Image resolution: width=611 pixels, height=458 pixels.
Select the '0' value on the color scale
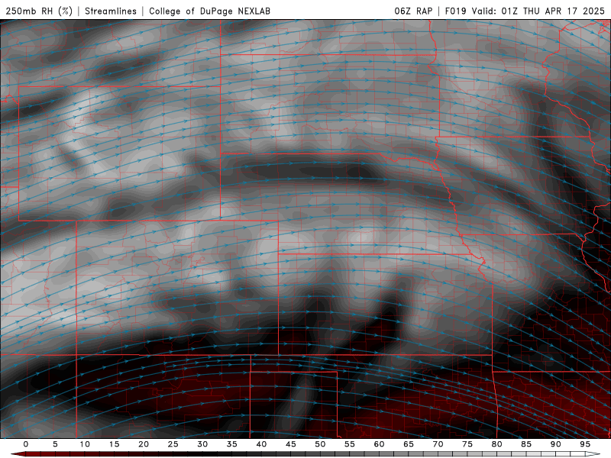(x=26, y=444)
